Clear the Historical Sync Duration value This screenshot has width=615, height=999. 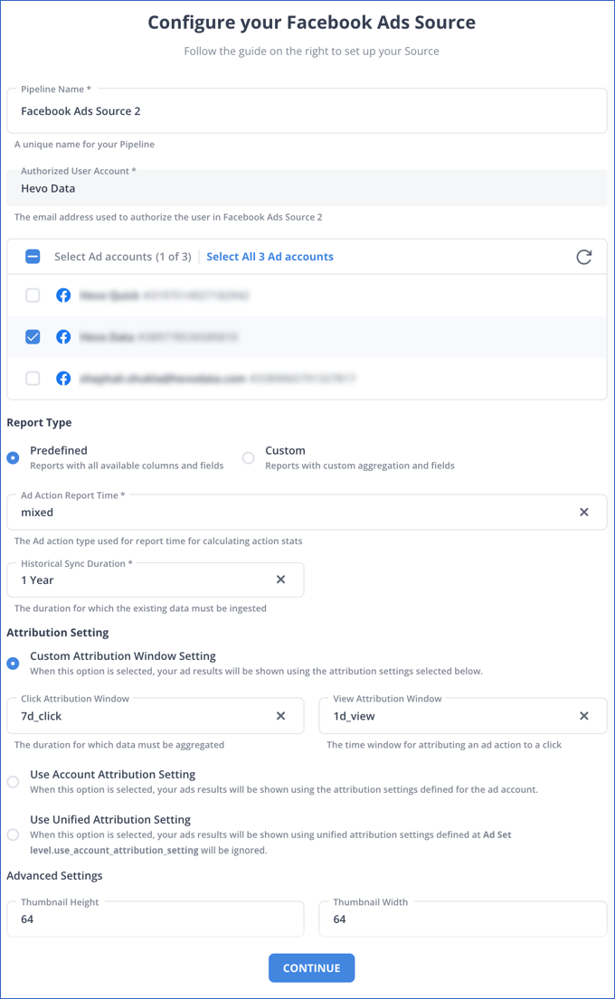[280, 580]
